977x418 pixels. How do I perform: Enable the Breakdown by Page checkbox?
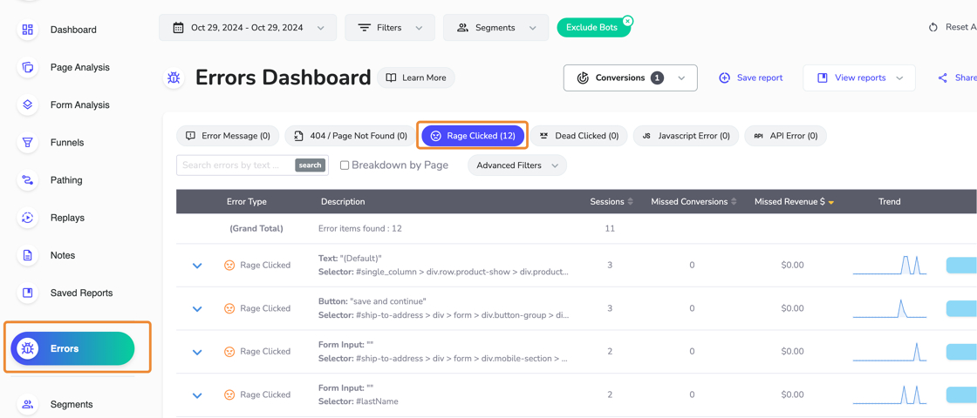[345, 165]
